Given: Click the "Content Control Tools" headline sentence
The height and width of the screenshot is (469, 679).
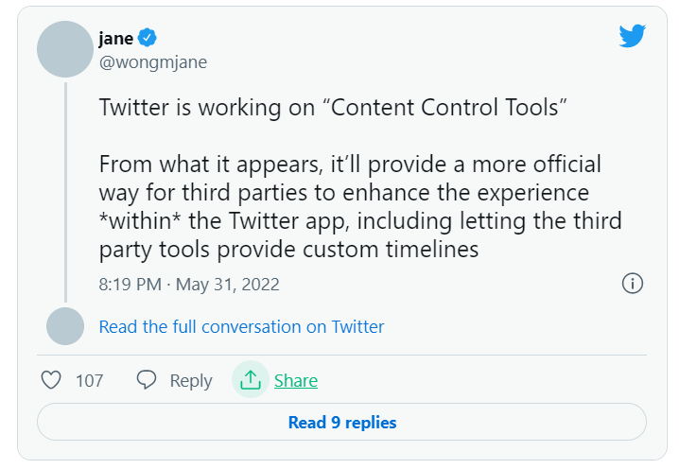Looking at the screenshot, I should [x=333, y=107].
